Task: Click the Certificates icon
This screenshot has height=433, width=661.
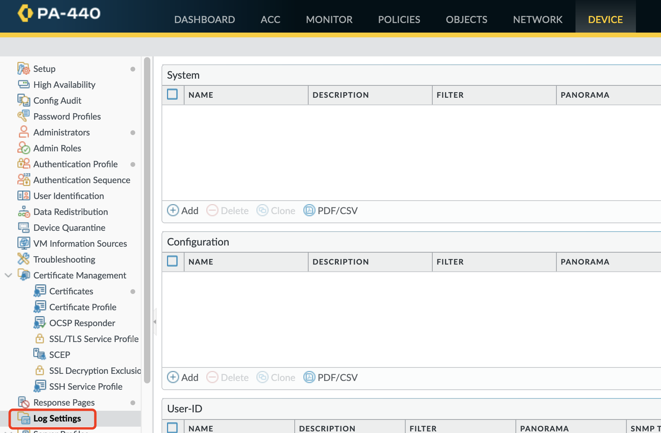Action: tap(39, 291)
